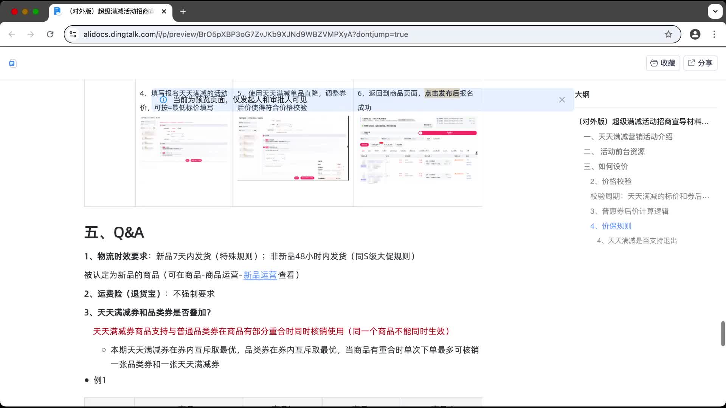Open site permissions via the tune icon
The image size is (726, 408).
[73, 34]
